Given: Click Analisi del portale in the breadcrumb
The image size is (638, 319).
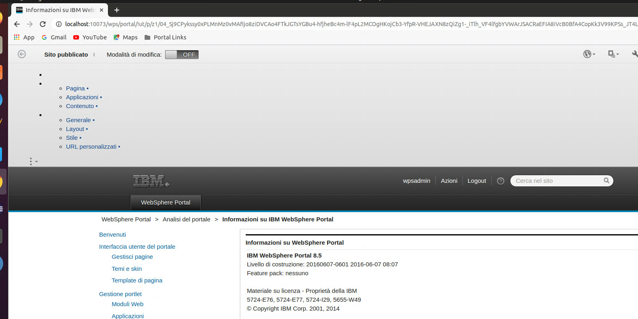Looking at the screenshot, I should (186, 219).
